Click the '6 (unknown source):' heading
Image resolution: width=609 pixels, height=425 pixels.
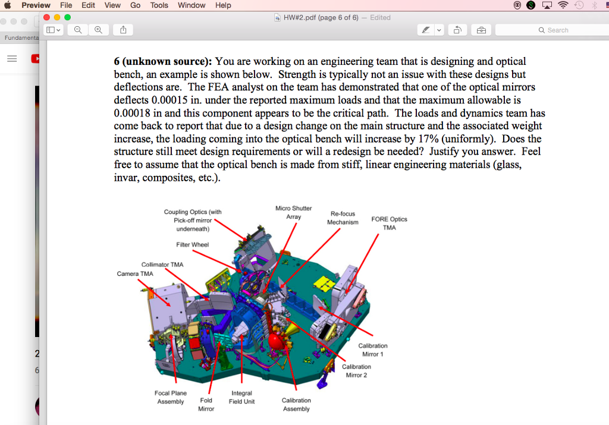[x=163, y=61]
